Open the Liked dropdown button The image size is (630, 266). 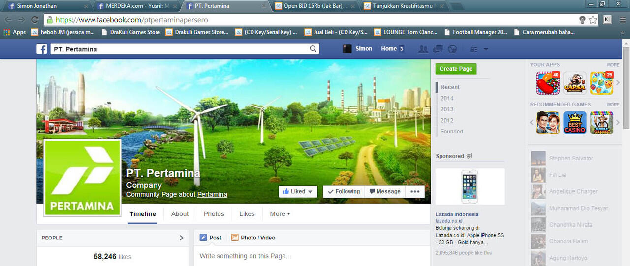click(298, 191)
